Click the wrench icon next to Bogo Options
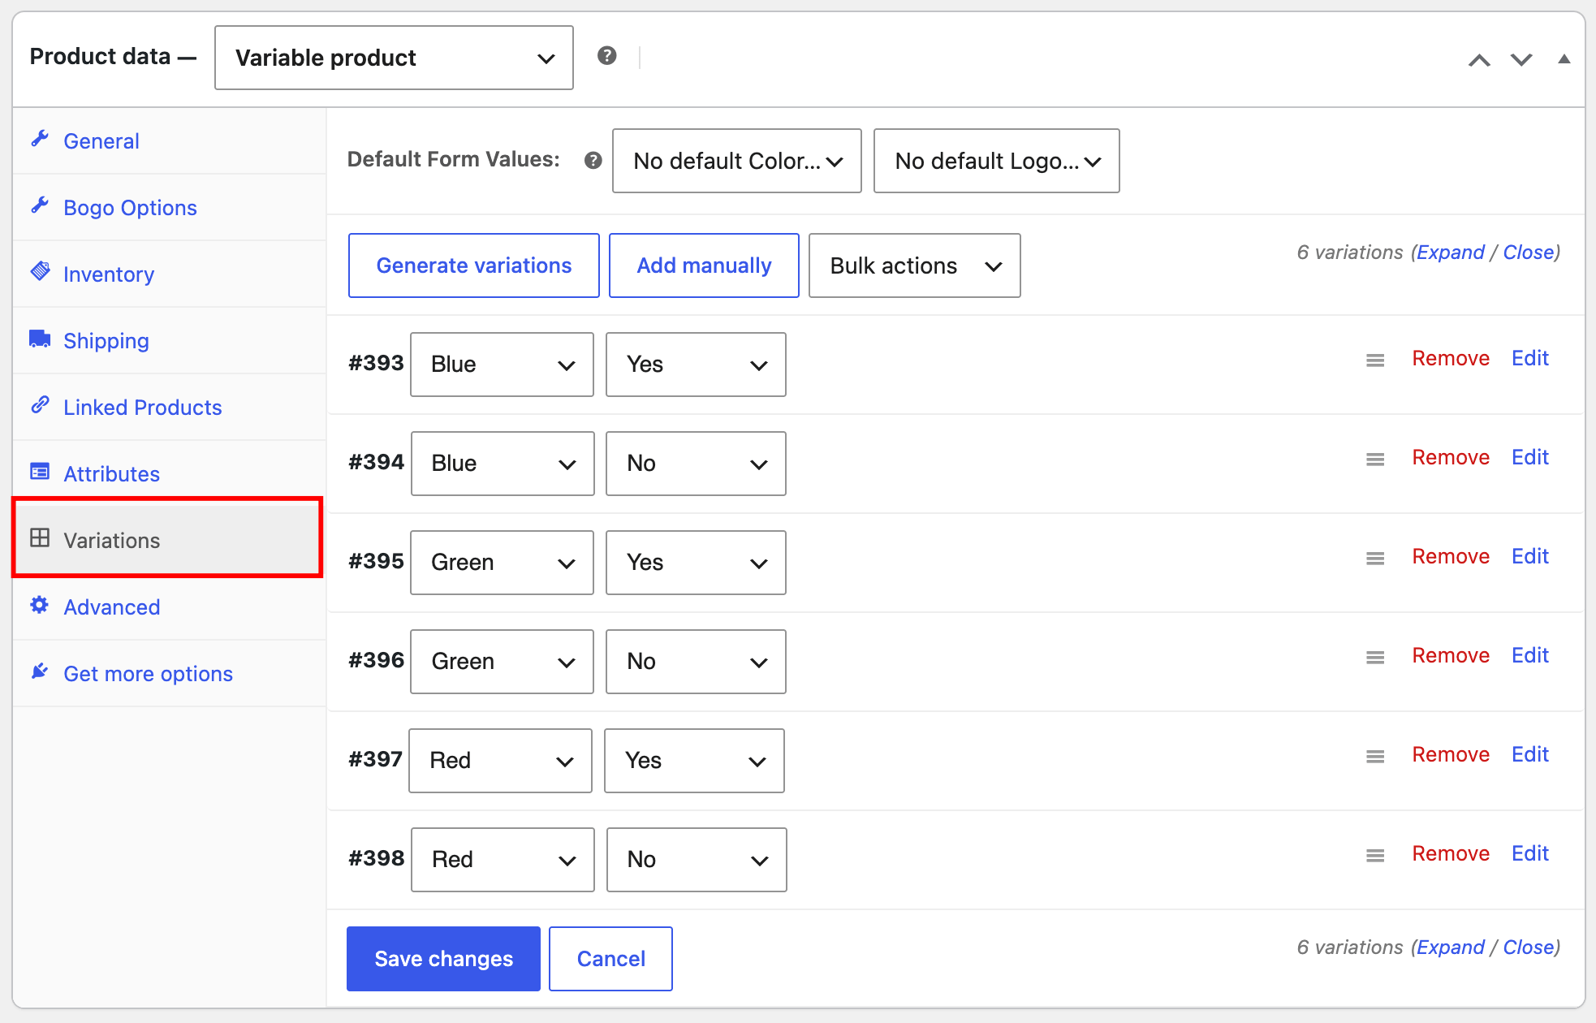Image resolution: width=1596 pixels, height=1023 pixels. tap(40, 205)
